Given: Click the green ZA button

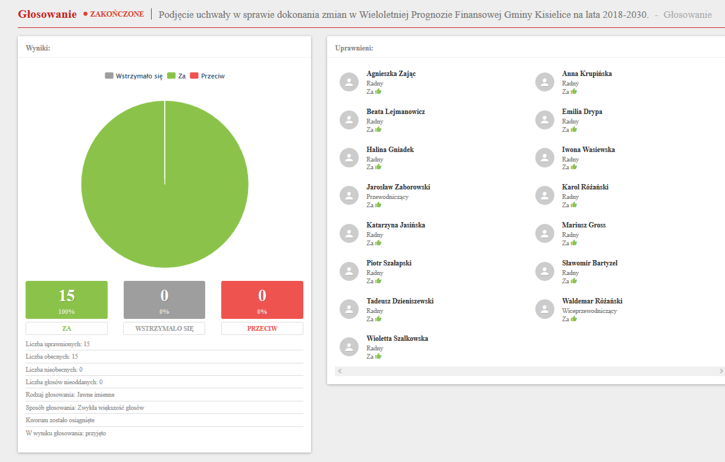Looking at the screenshot, I should click(67, 328).
